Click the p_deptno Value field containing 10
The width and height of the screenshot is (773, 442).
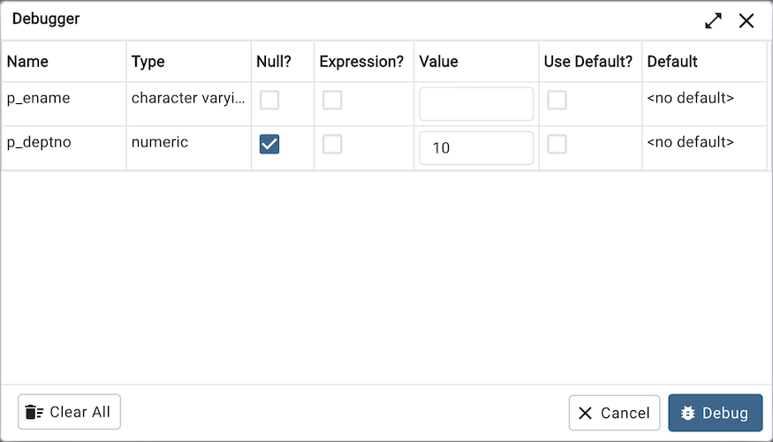click(476, 148)
